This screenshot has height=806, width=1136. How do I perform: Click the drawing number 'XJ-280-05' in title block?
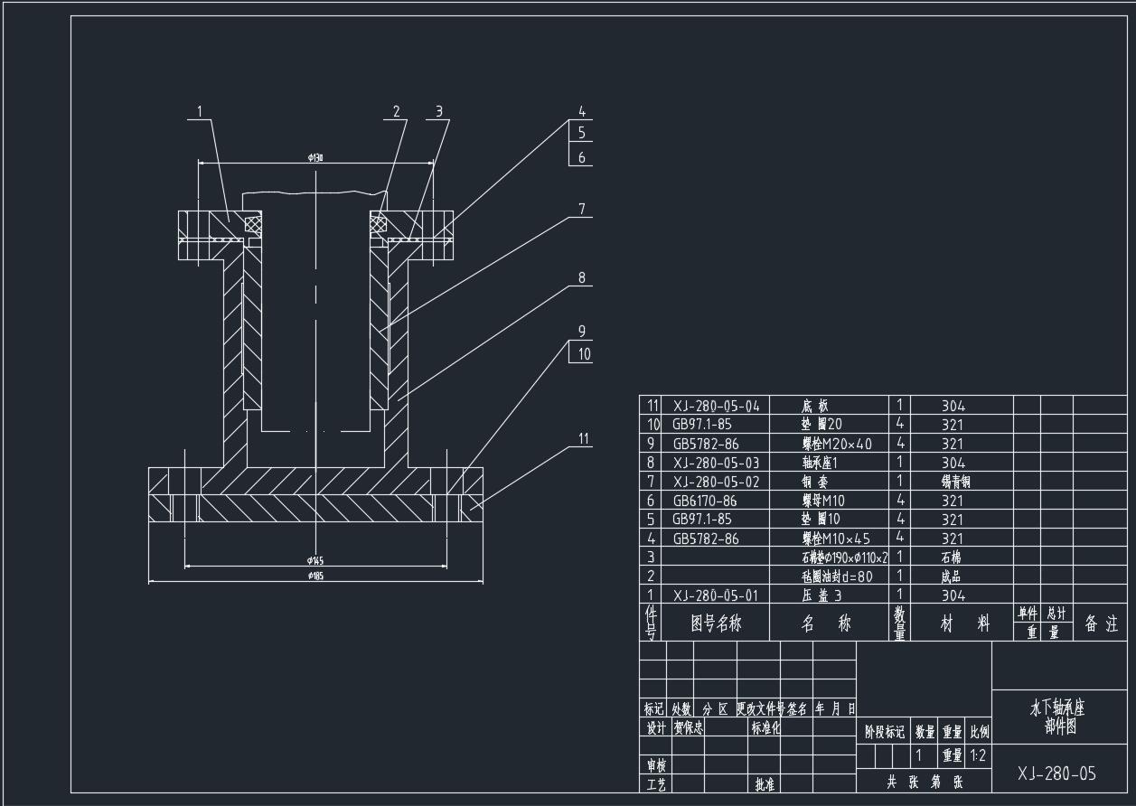[1056, 773]
